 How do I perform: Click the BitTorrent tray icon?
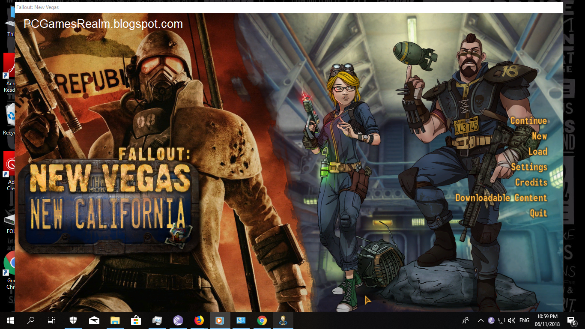coord(491,320)
